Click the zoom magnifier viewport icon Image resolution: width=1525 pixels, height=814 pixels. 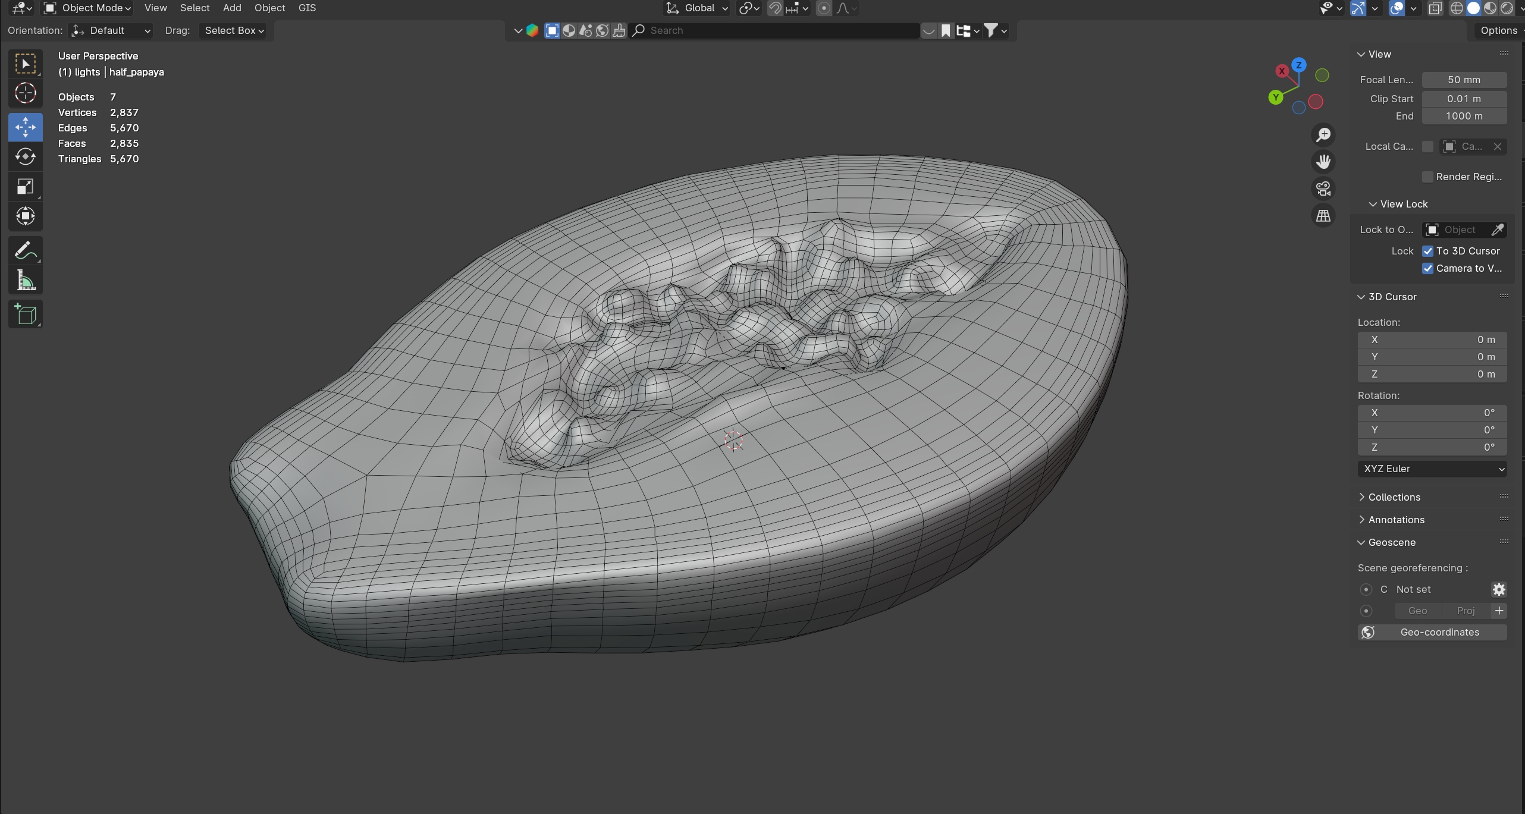[1323, 135]
